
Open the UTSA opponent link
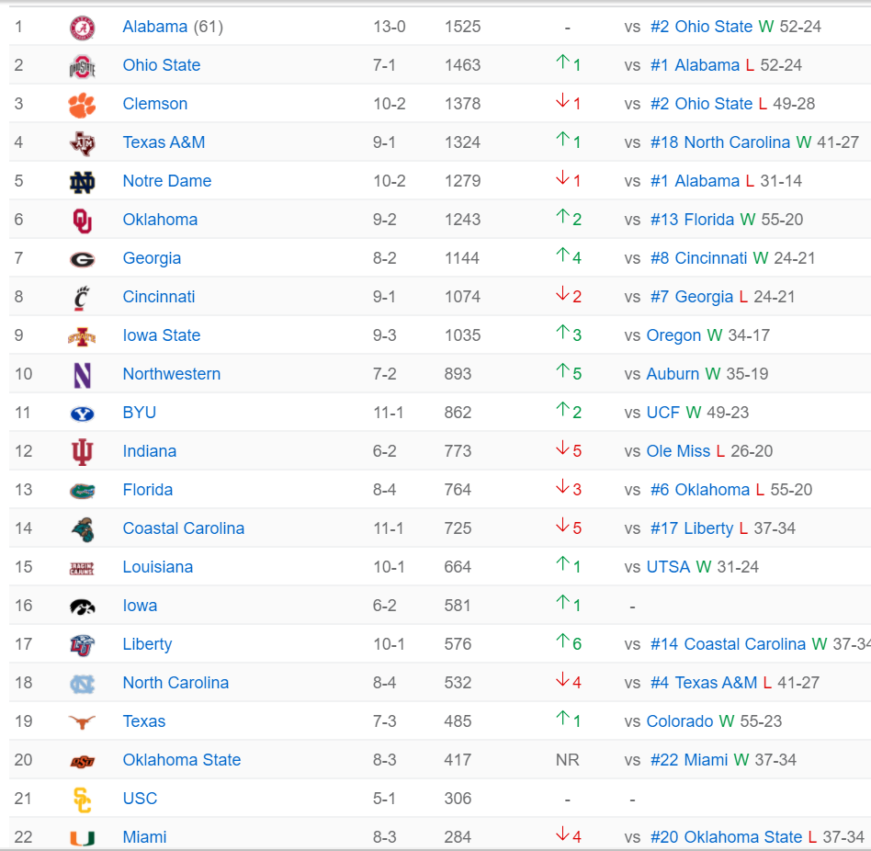click(x=668, y=567)
